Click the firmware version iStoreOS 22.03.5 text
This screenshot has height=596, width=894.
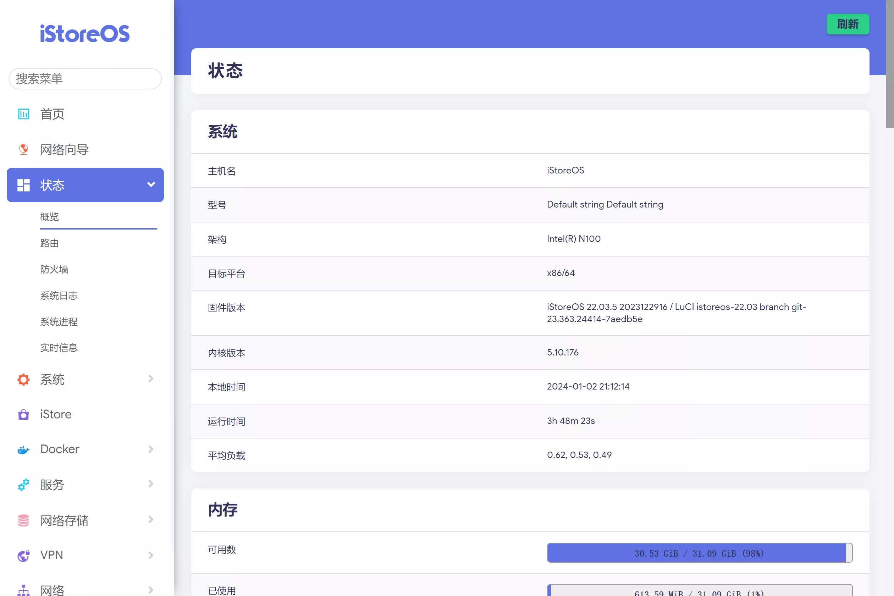[x=677, y=313]
